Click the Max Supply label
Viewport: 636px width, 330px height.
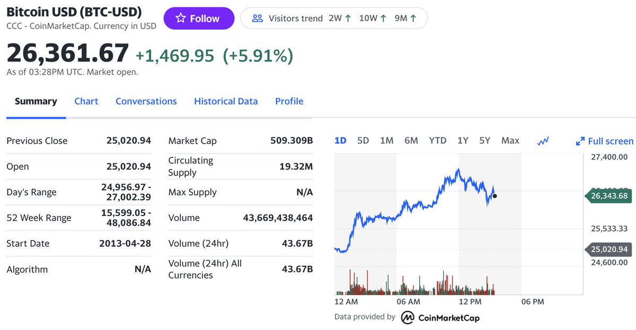pyautogui.click(x=192, y=192)
